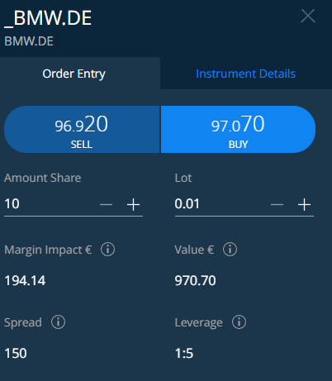Click the Value amount 970.70
The image size is (332, 381).
(196, 281)
